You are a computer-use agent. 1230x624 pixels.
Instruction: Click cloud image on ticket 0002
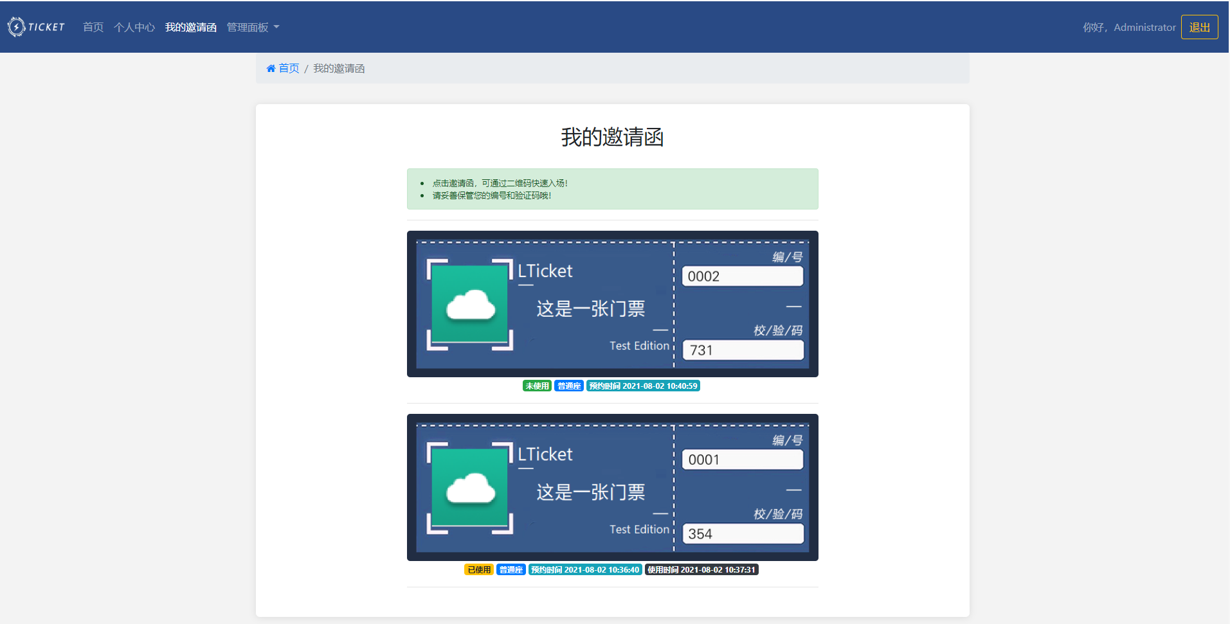tap(470, 305)
